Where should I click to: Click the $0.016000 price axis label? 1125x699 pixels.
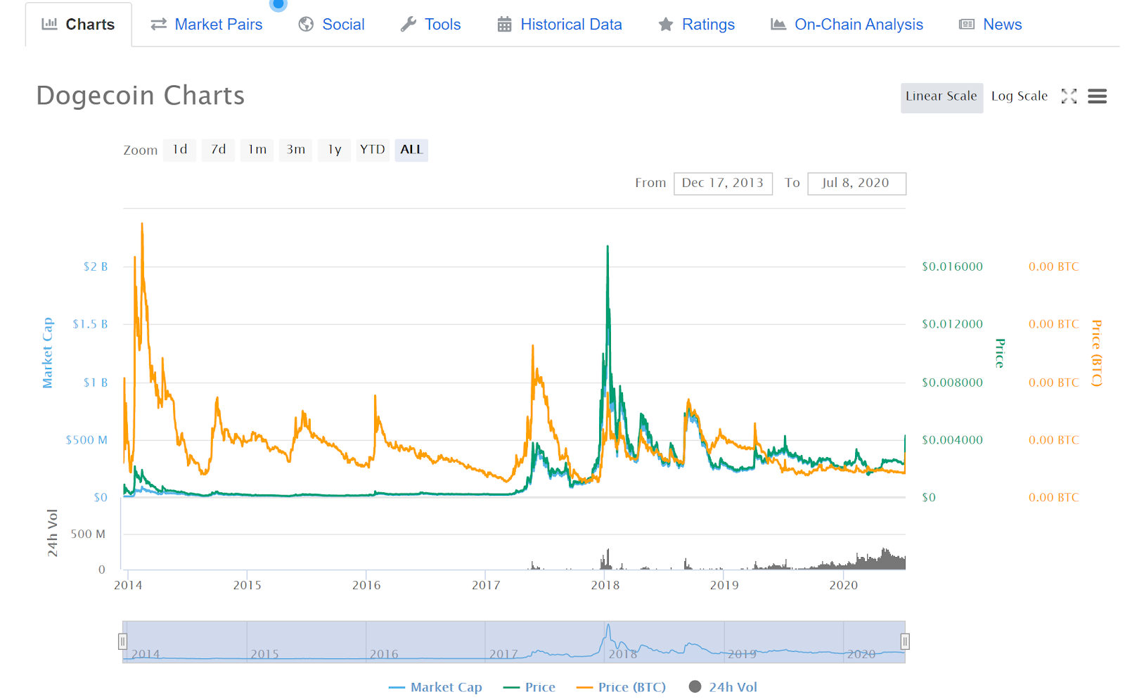953,267
